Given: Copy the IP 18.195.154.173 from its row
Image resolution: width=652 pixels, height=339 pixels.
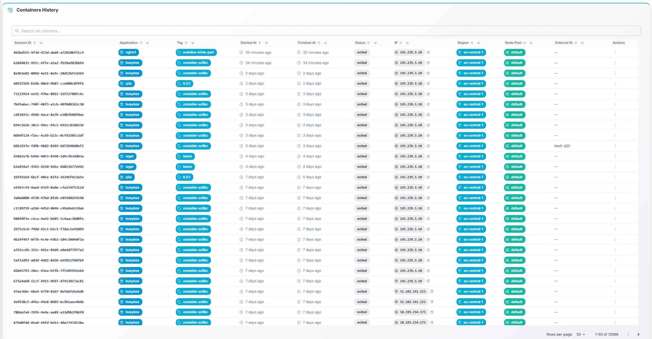Looking at the screenshot, I should point(432,312).
